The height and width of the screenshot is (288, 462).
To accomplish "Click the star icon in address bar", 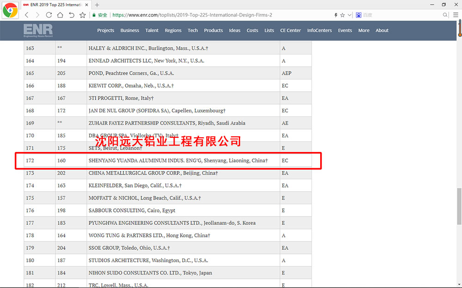I will click(x=342, y=15).
